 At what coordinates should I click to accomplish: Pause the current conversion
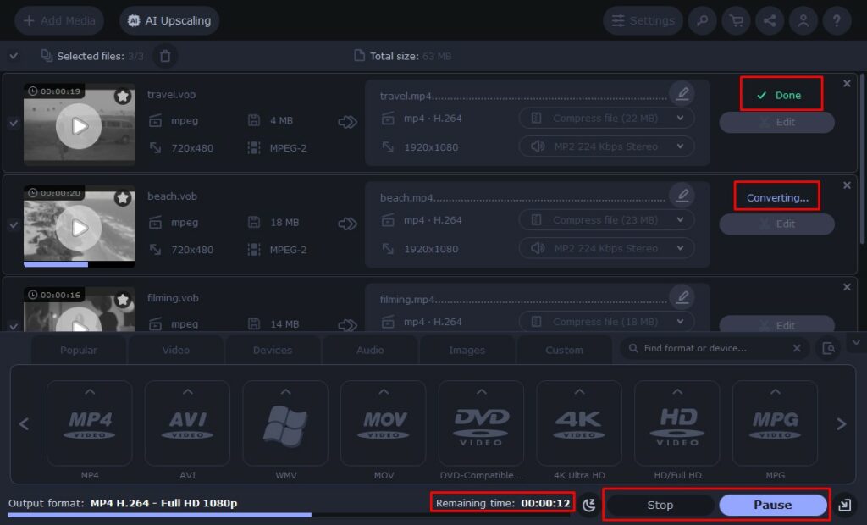pyautogui.click(x=772, y=504)
